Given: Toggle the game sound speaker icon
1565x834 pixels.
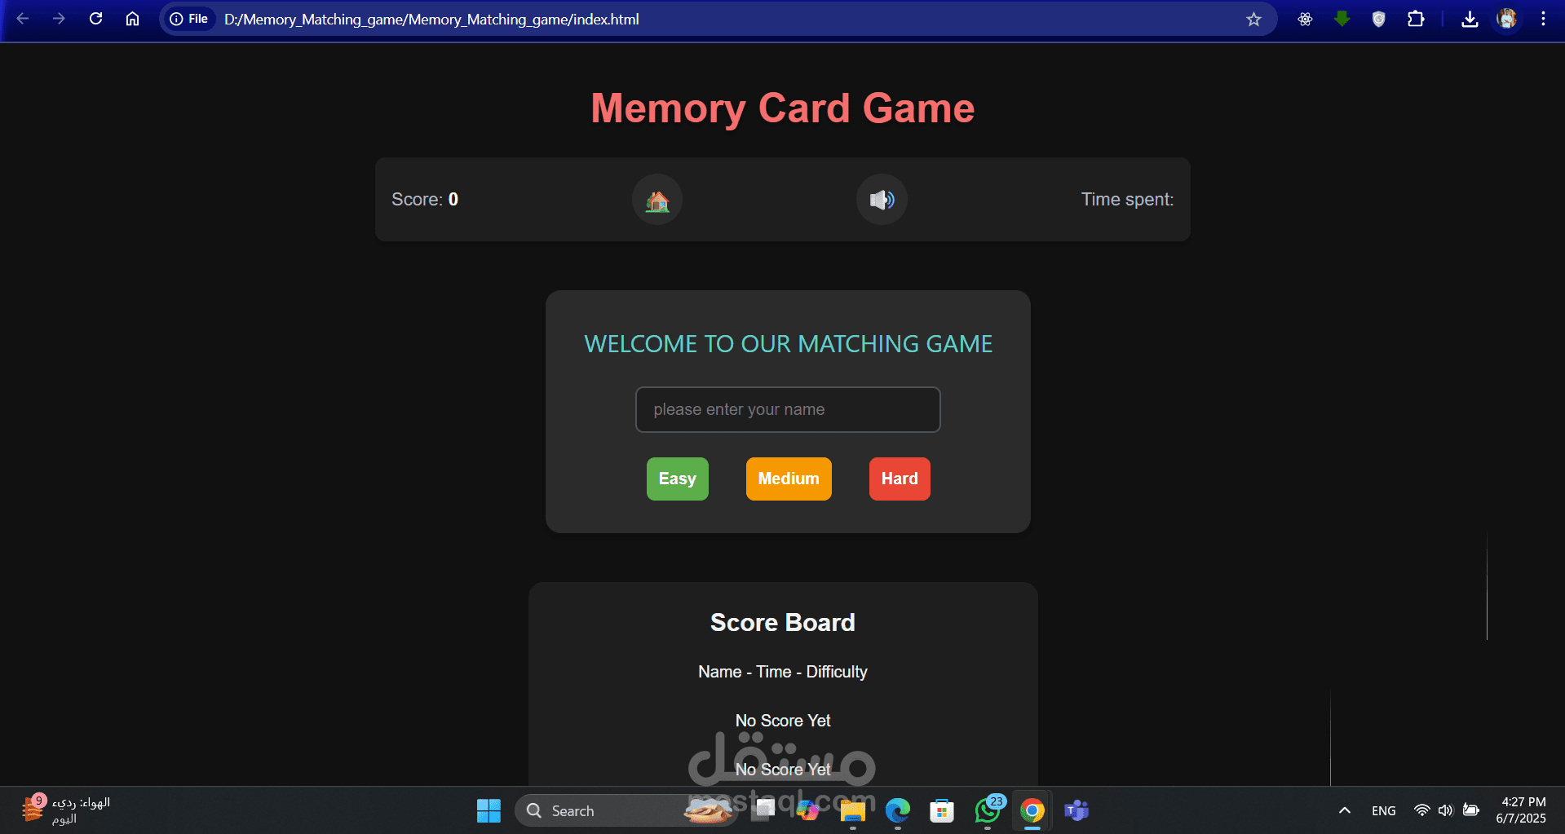Looking at the screenshot, I should pyautogui.click(x=882, y=200).
